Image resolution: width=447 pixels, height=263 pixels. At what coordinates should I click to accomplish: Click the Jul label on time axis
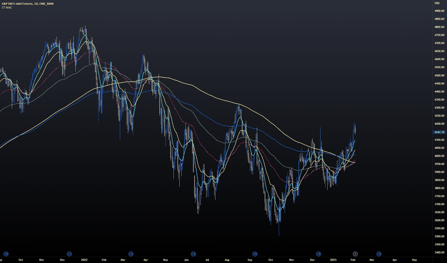pos(207,260)
